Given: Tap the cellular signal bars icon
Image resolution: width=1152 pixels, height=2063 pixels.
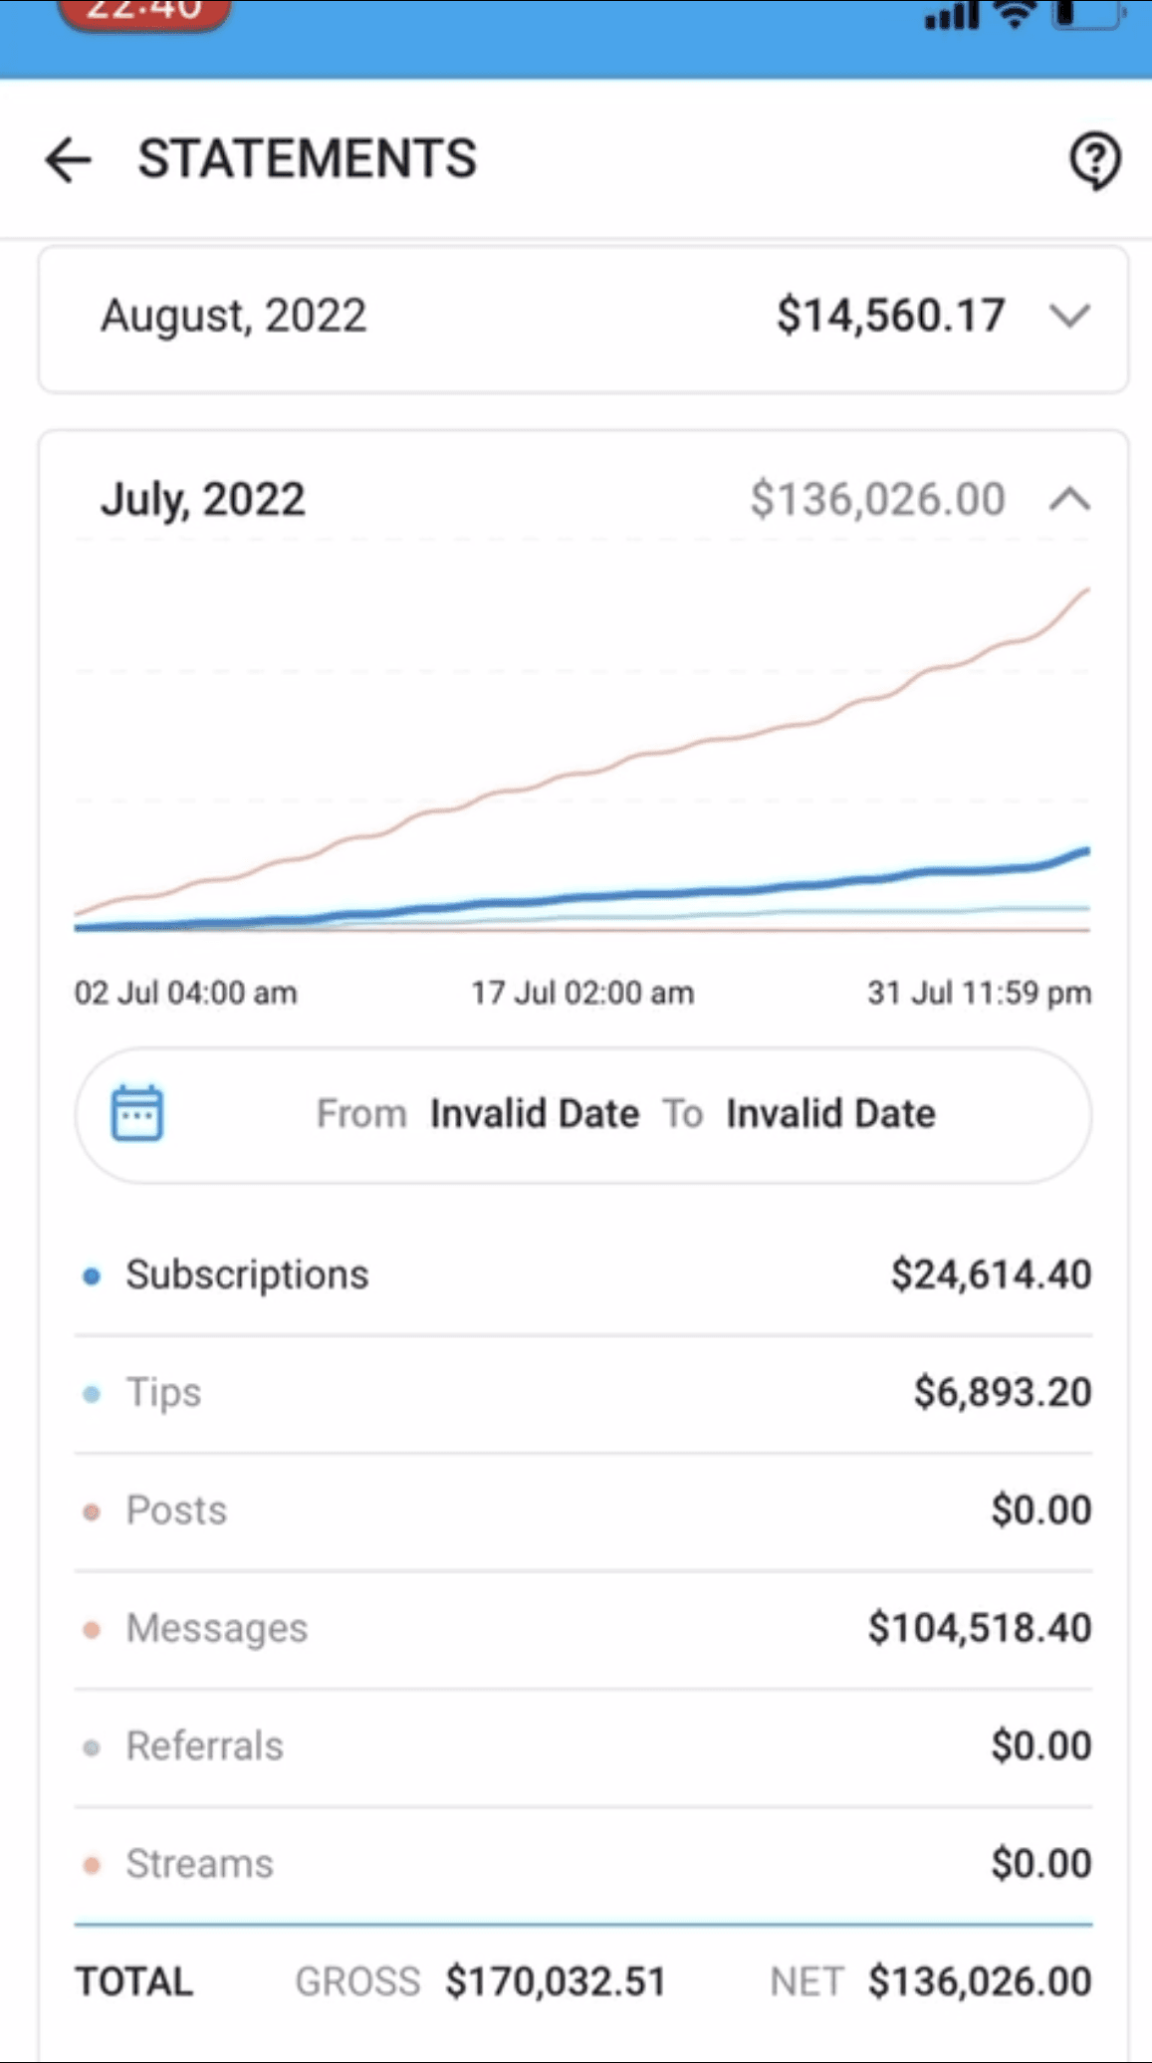Looking at the screenshot, I should click(x=951, y=17).
